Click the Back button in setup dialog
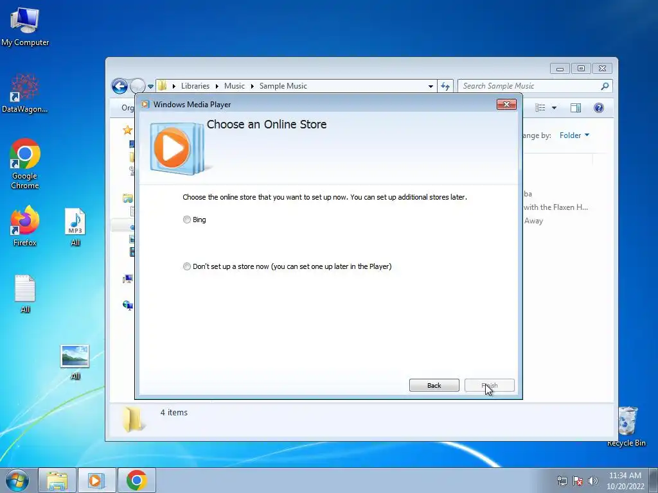Viewport: 658px width, 493px height. tap(434, 385)
